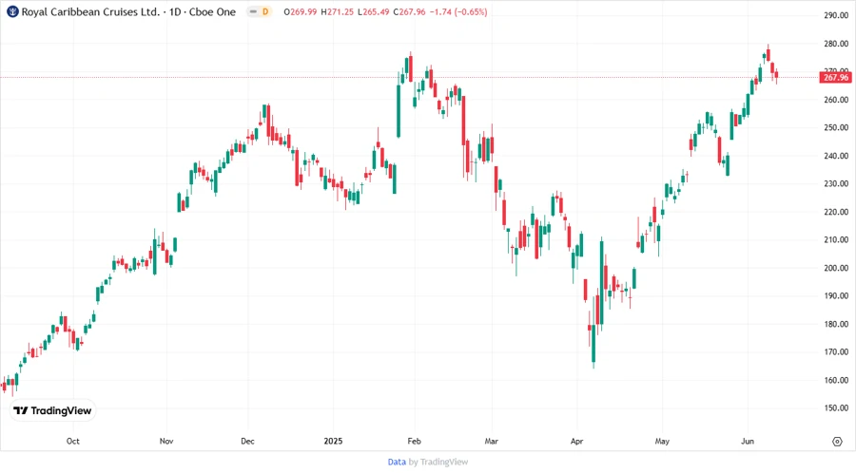Viewport: 856px width, 473px height.
Task: Click the 290.00 price axis label
Action: 836,15
